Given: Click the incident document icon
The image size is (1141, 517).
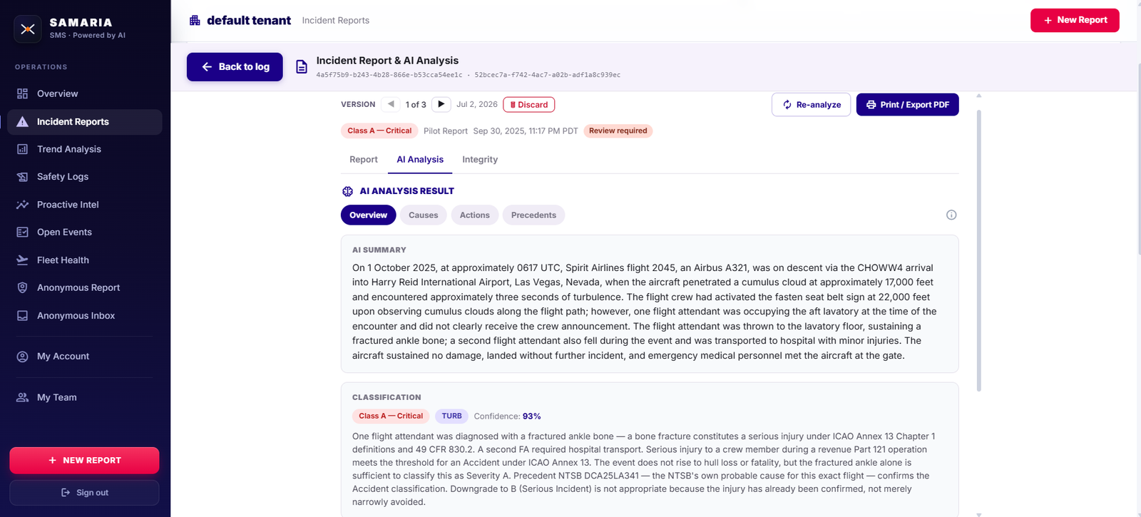Looking at the screenshot, I should point(302,67).
